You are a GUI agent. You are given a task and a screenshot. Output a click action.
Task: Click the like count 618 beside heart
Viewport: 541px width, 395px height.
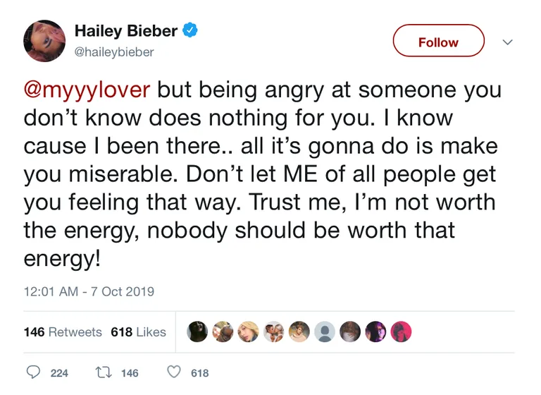(200, 373)
